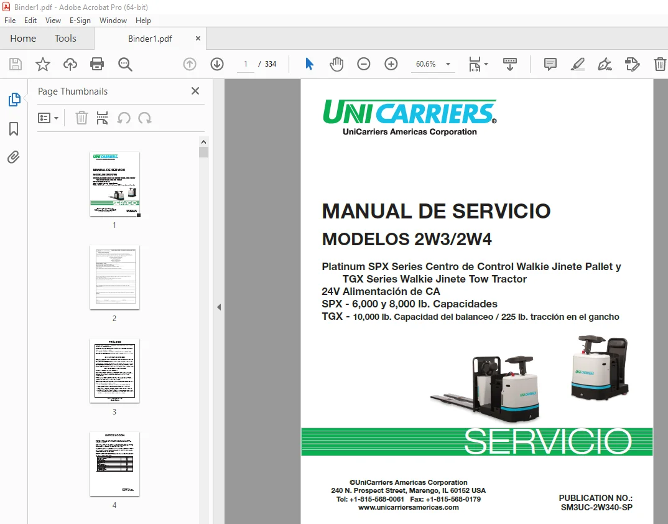Click the MANUAL DE SERVICIO heading
The height and width of the screenshot is (524, 668).
[x=436, y=211]
